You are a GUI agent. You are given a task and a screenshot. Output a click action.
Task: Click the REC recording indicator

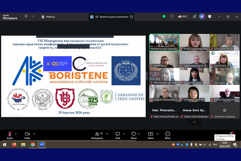click(183, 16)
